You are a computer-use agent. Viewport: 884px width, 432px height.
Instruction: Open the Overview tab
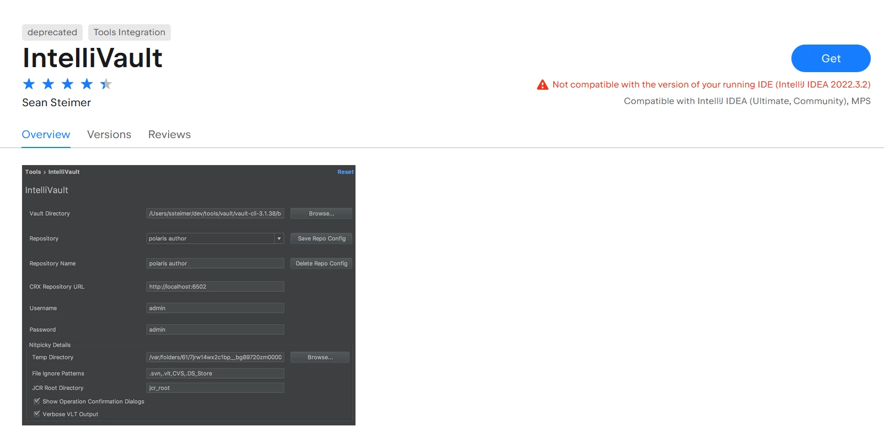[46, 135]
